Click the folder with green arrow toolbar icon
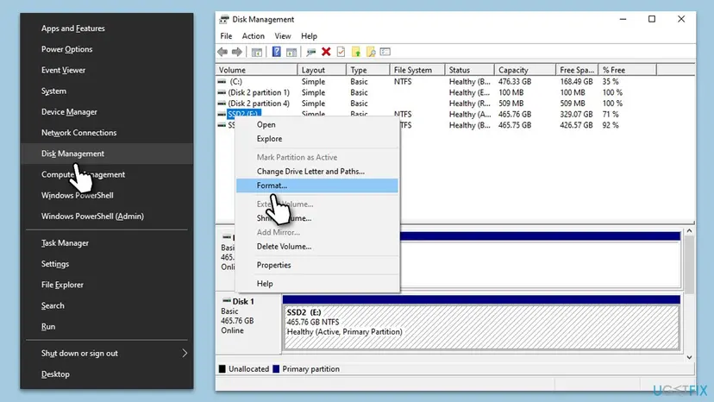 coord(356,52)
